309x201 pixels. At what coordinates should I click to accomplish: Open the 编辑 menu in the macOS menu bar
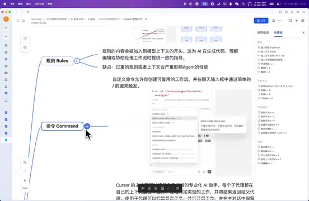(20, 4)
